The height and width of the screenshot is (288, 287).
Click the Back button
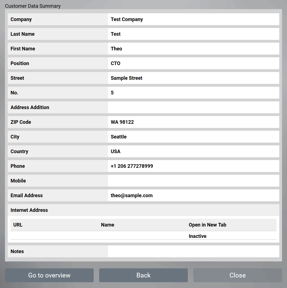(143, 275)
